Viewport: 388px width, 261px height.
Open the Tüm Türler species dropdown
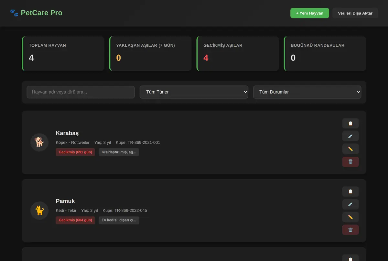tap(194, 92)
